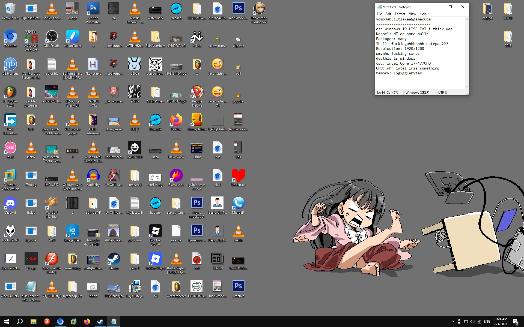Open The Witch's House MV icon

pos(259,13)
